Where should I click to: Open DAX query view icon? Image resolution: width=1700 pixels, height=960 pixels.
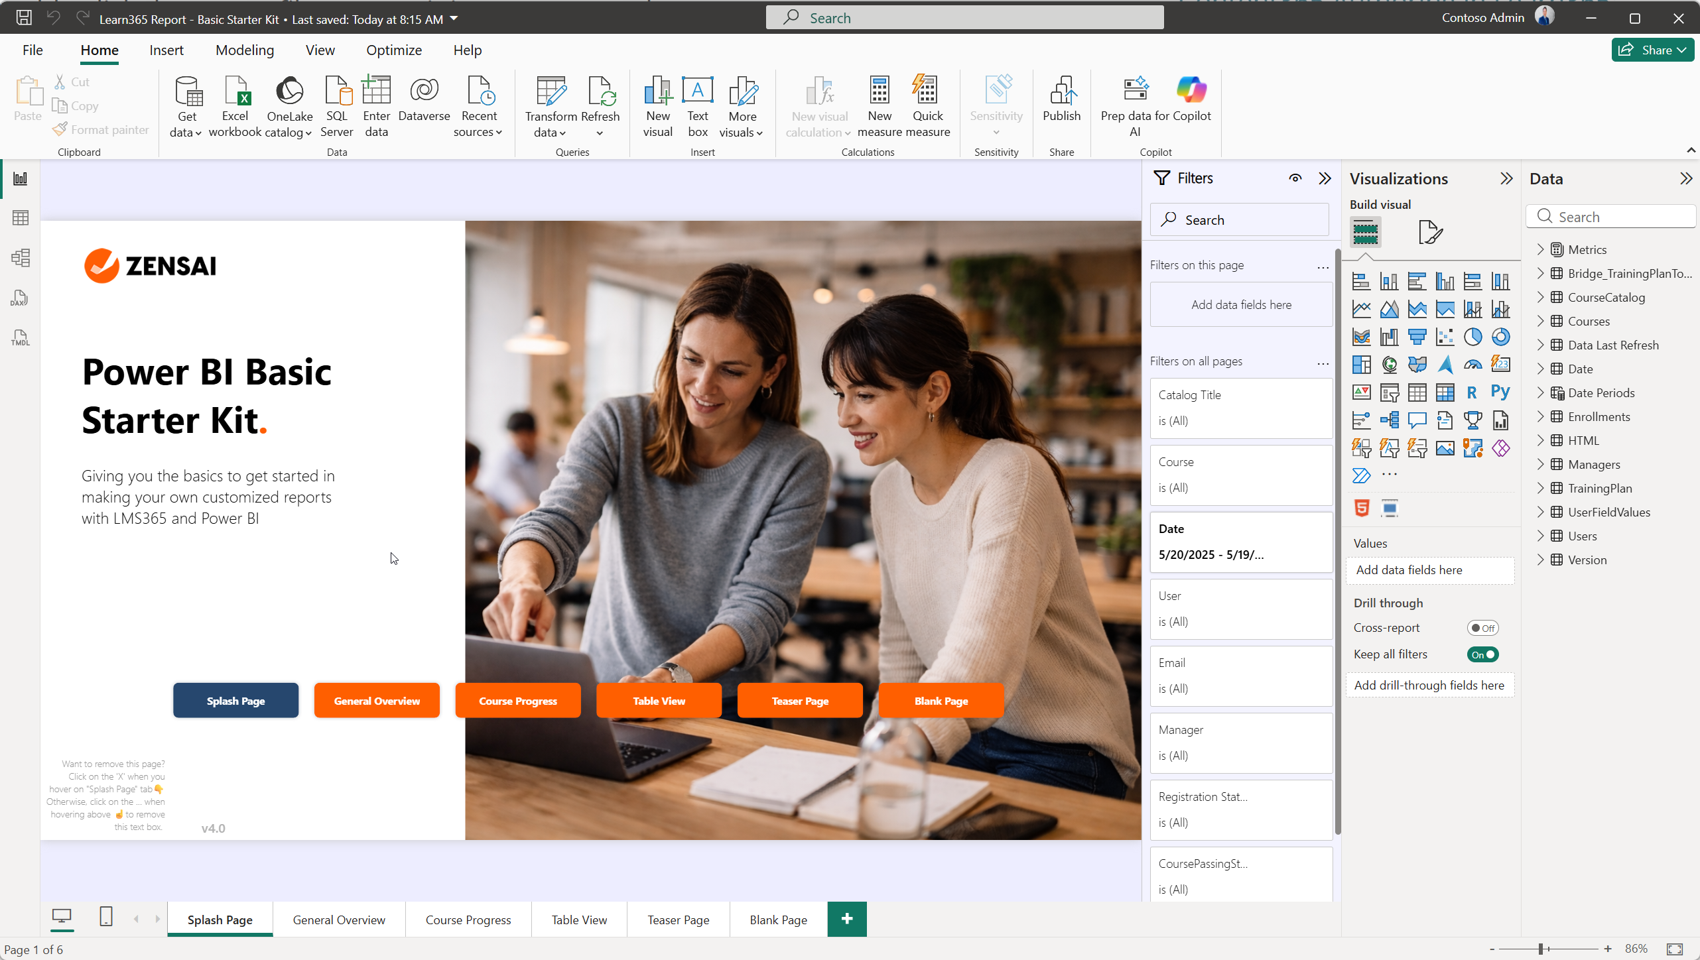coord(19,298)
